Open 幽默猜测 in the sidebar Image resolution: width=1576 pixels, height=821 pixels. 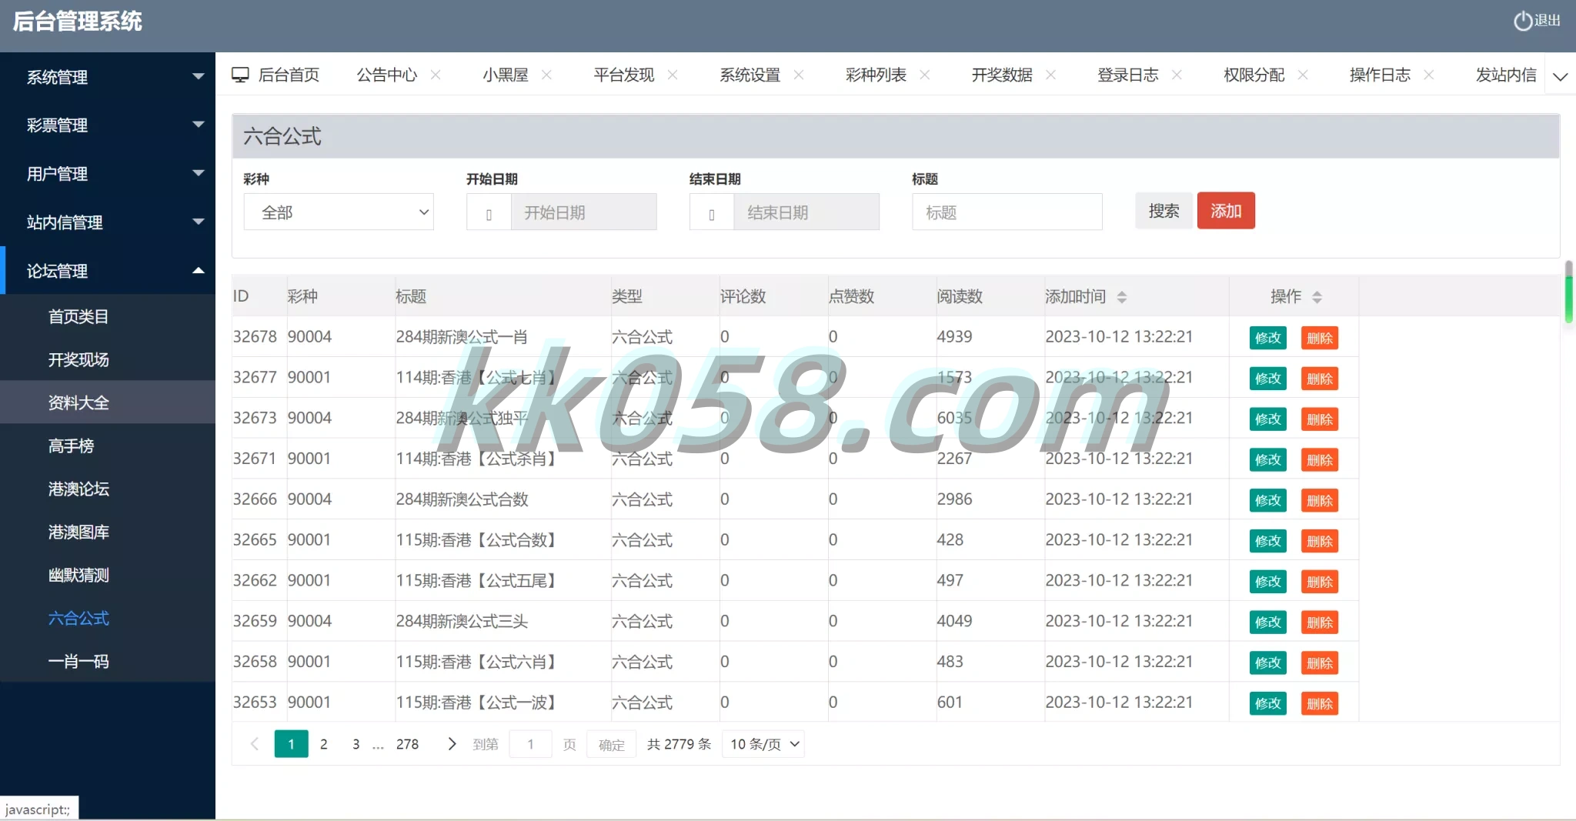point(108,575)
